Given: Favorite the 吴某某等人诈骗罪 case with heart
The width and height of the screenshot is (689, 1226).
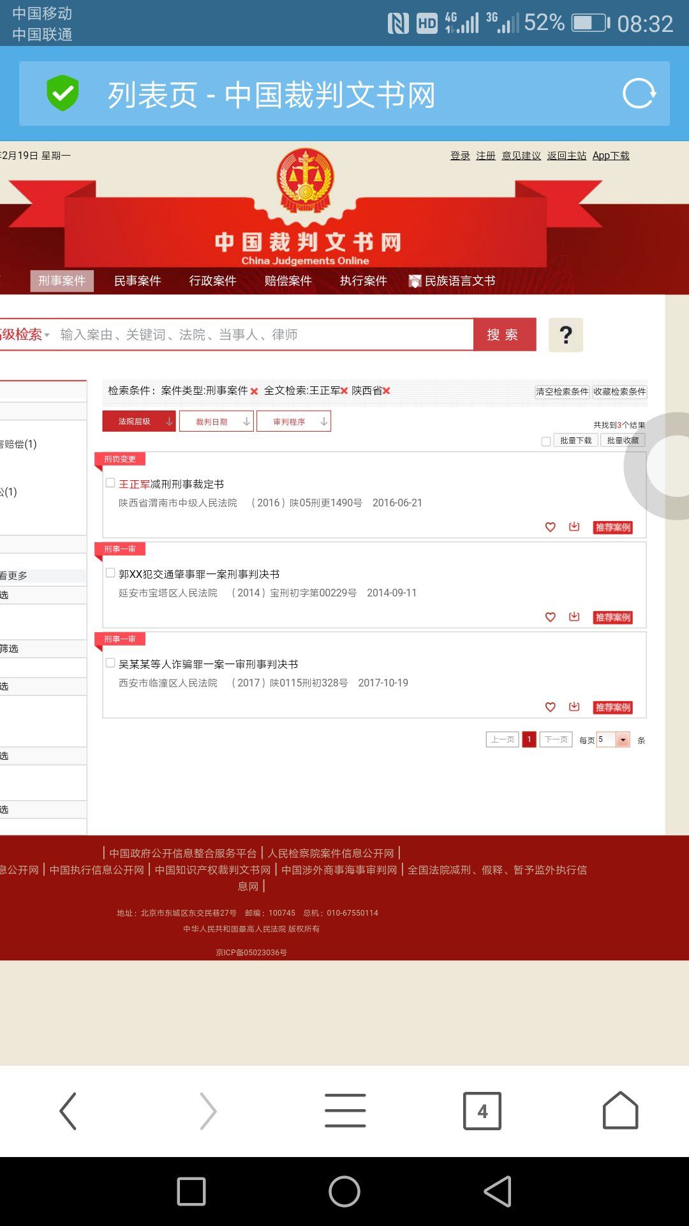Looking at the screenshot, I should click(551, 707).
